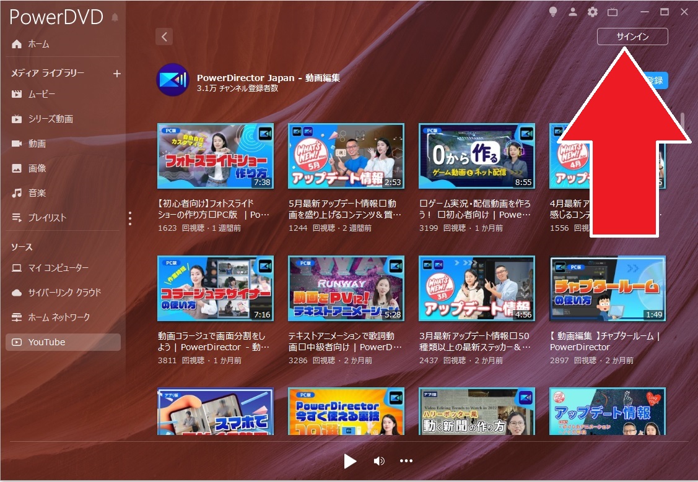Mute audio with the speaker icon
Viewport: 698px width, 482px height.
[x=379, y=461]
